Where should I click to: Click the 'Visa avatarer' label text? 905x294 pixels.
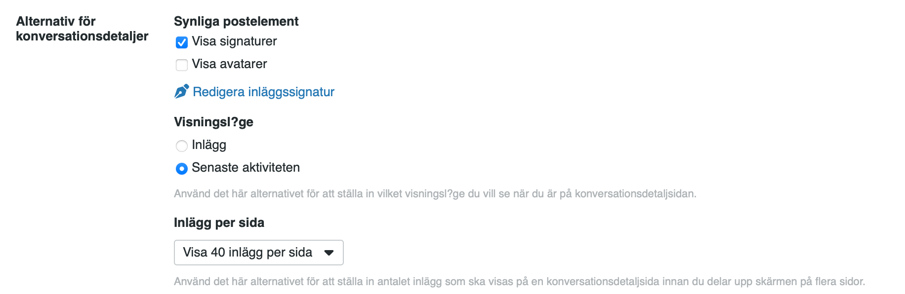(229, 64)
